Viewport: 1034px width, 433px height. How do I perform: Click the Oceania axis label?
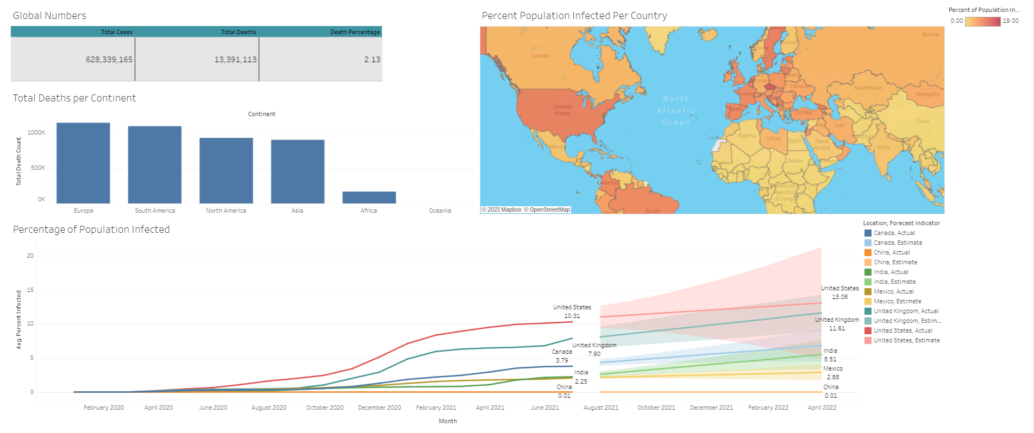tap(440, 211)
